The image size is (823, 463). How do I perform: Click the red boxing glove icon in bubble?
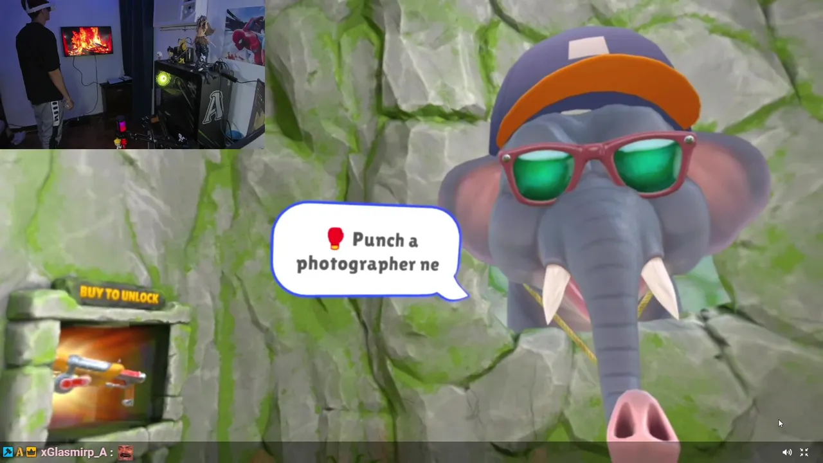pos(335,239)
